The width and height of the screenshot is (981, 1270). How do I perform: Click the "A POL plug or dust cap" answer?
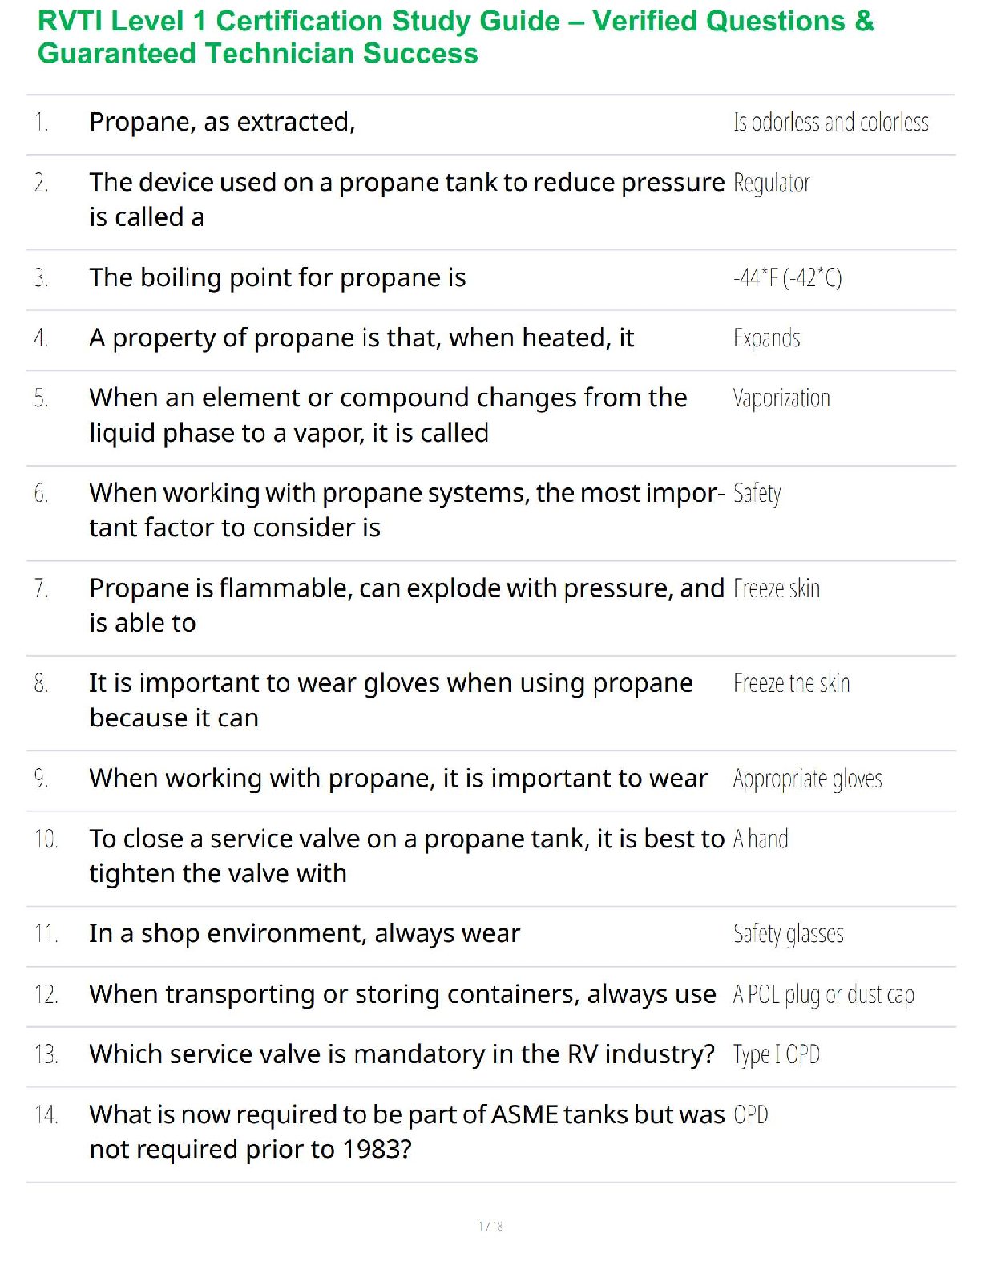tap(823, 995)
